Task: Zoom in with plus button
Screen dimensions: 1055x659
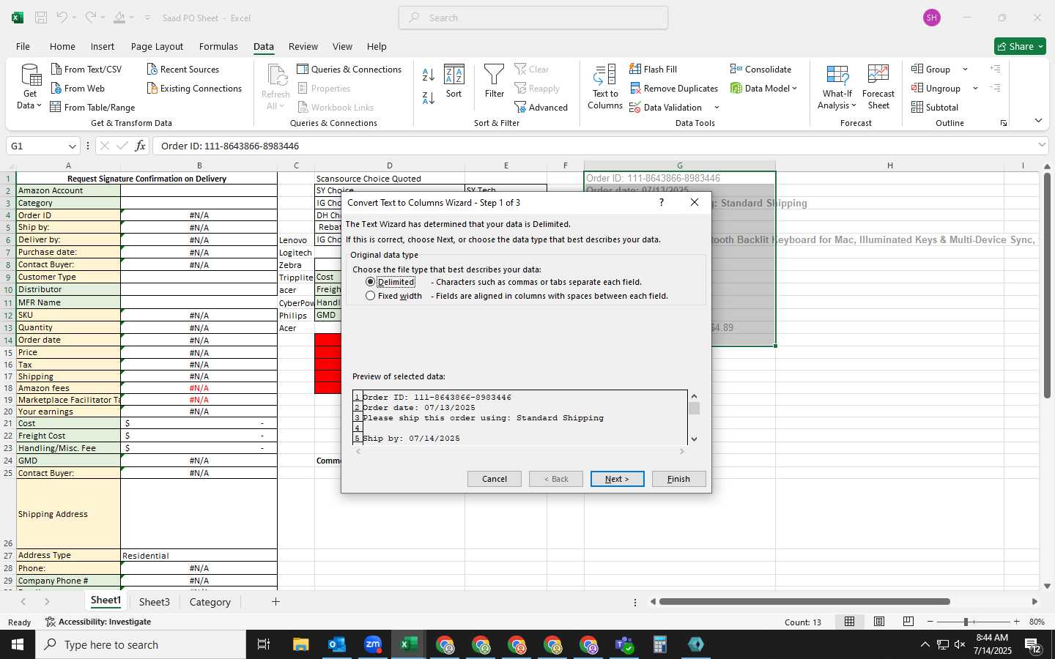Action: [1016, 622]
